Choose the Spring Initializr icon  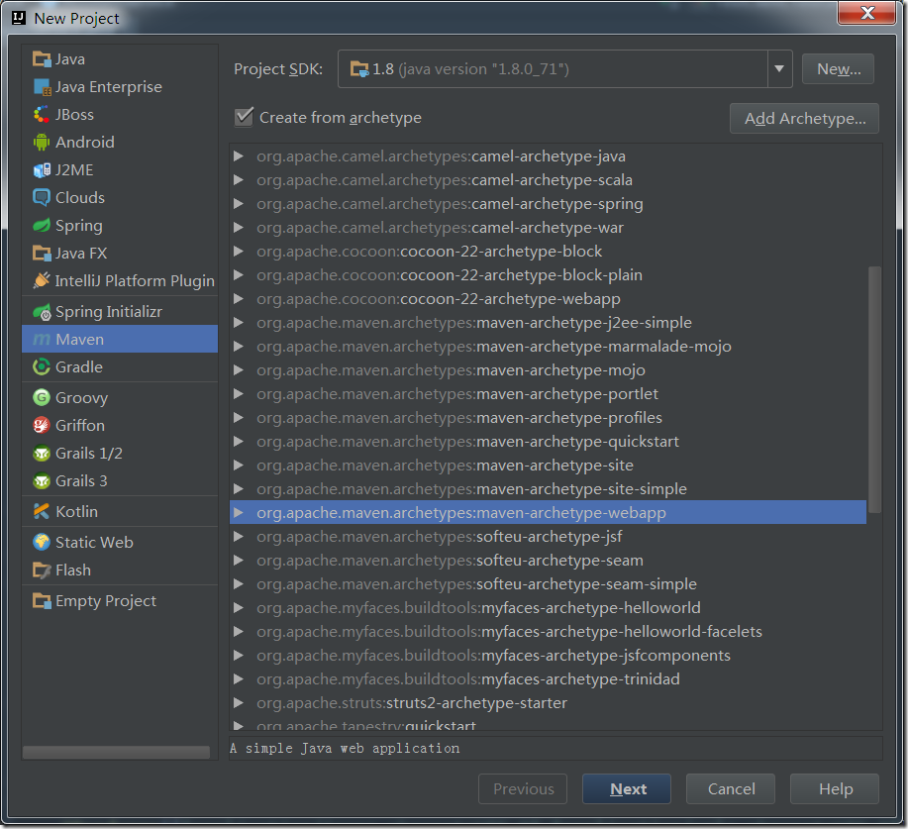tap(42, 312)
